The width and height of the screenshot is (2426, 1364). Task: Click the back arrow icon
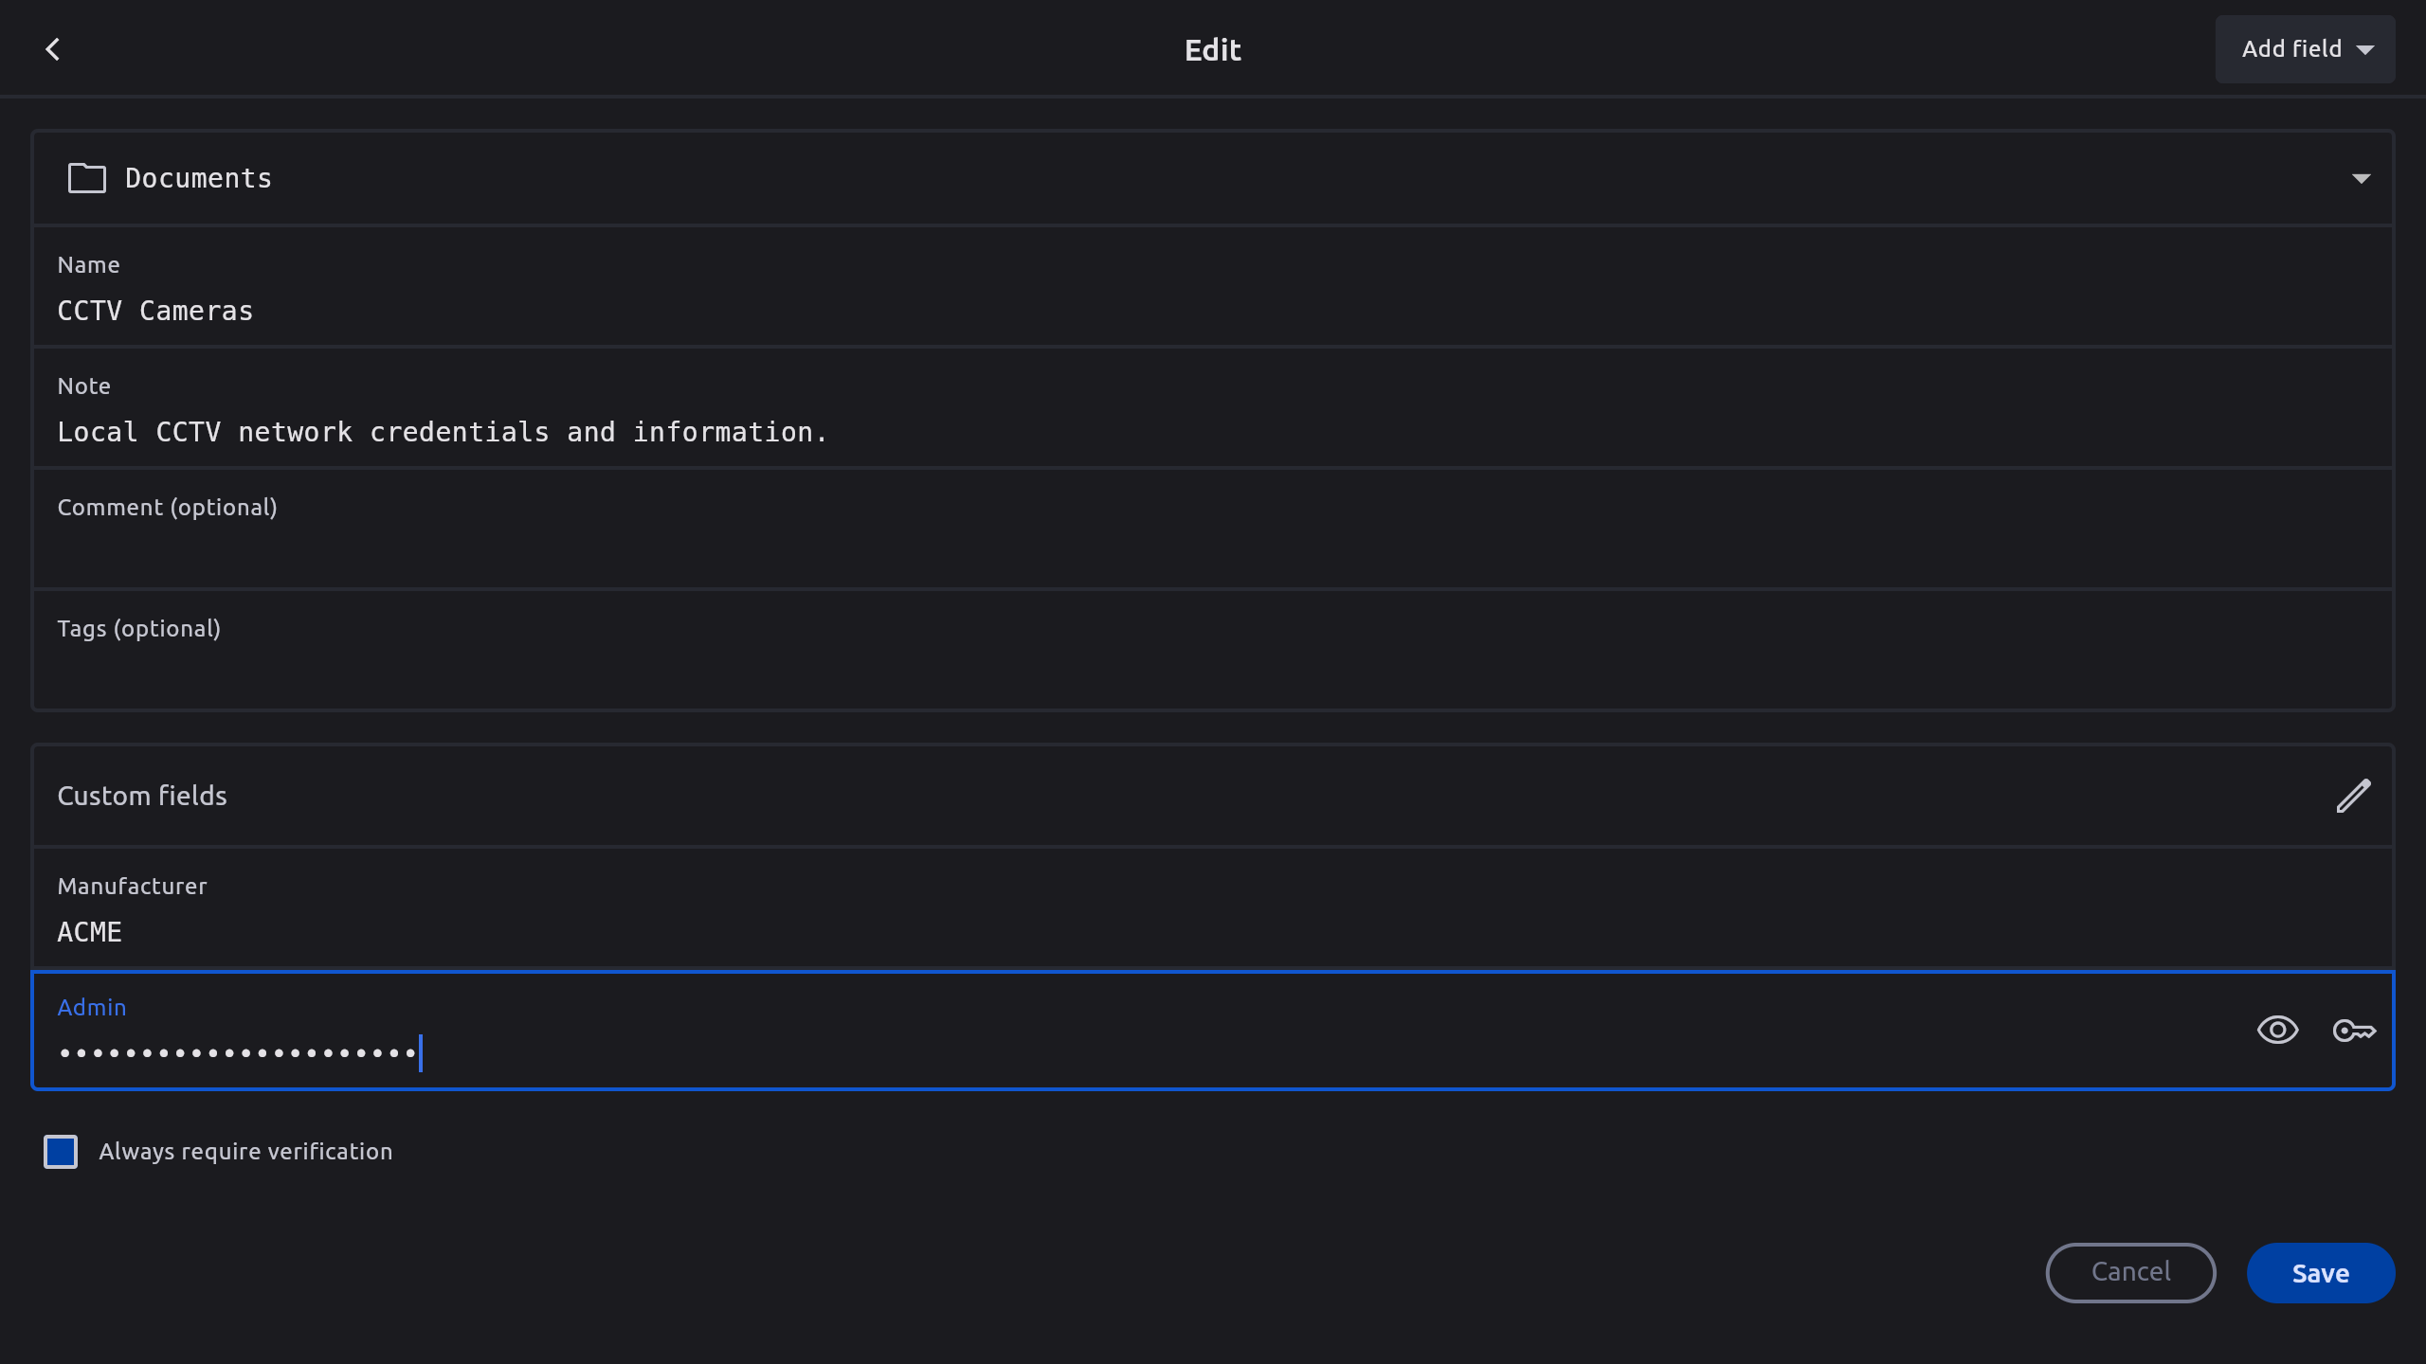click(x=53, y=49)
